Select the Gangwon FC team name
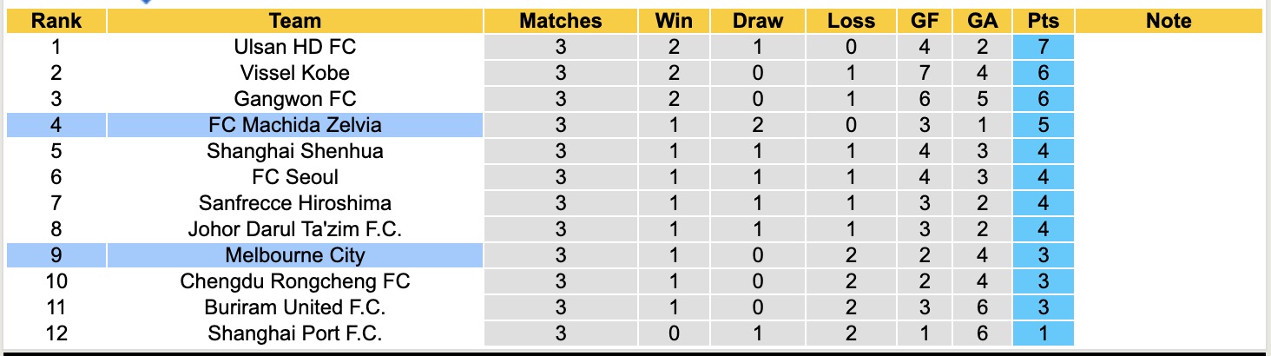Screen dimensions: 1271x356 295,99
